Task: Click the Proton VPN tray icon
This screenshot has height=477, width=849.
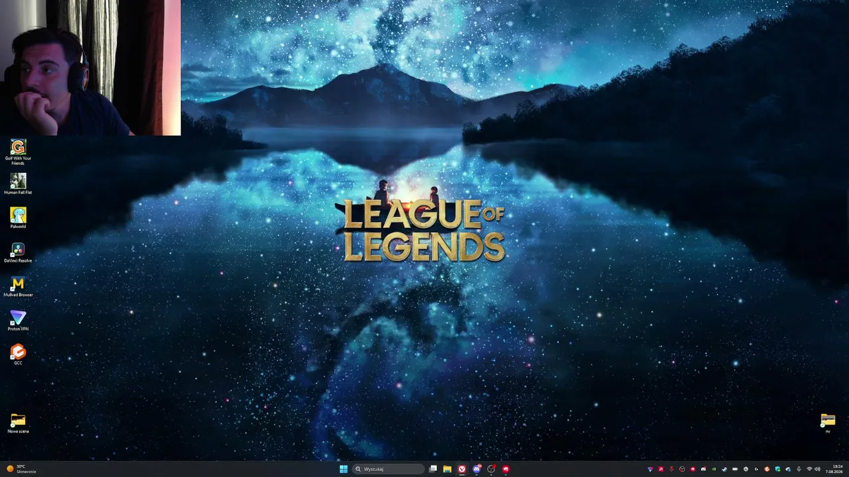Action: 651,469
